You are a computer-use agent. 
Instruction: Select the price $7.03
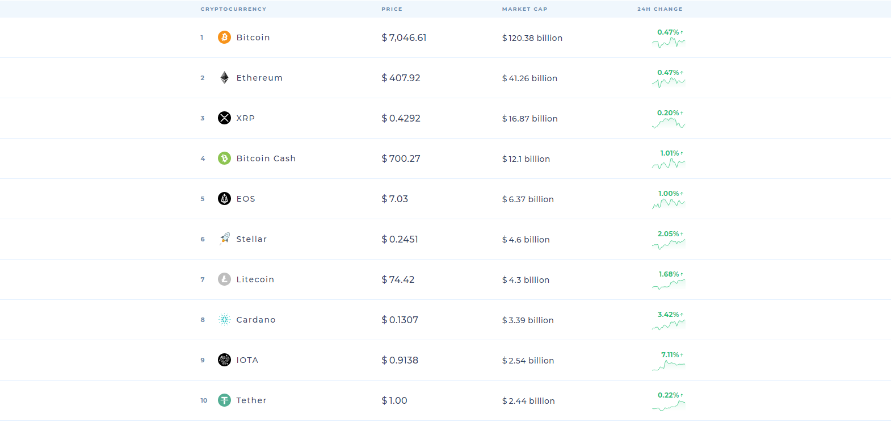coord(394,199)
